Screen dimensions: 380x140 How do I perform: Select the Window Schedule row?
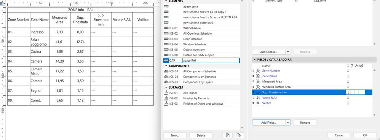tap(202, 45)
